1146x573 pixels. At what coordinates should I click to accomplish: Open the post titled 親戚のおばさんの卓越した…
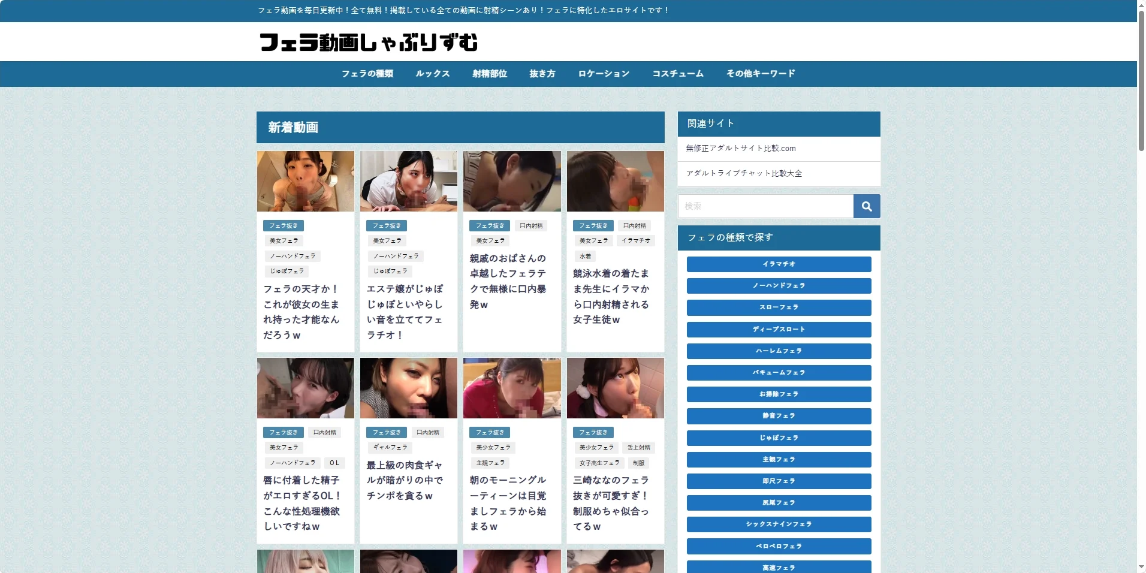(508, 281)
